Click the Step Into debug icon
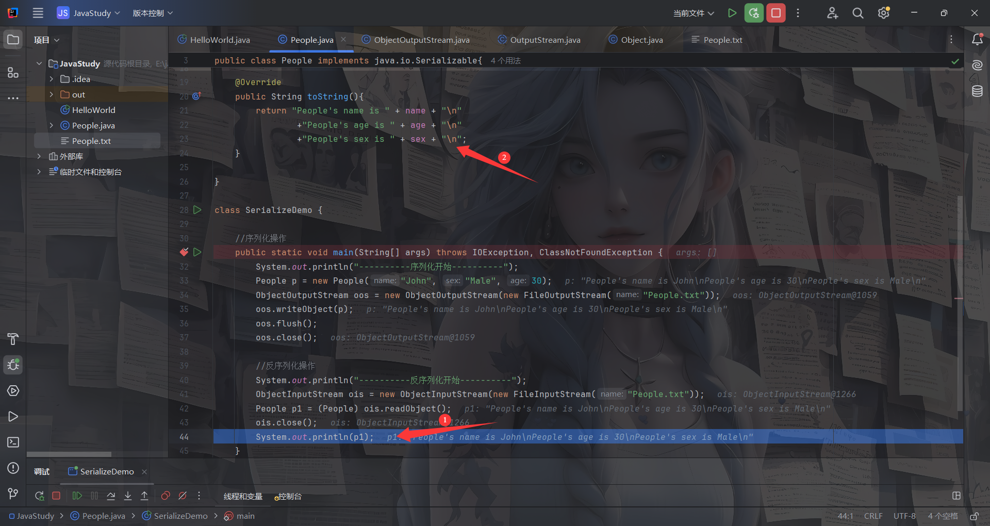Viewport: 990px width, 526px height. [x=128, y=496]
